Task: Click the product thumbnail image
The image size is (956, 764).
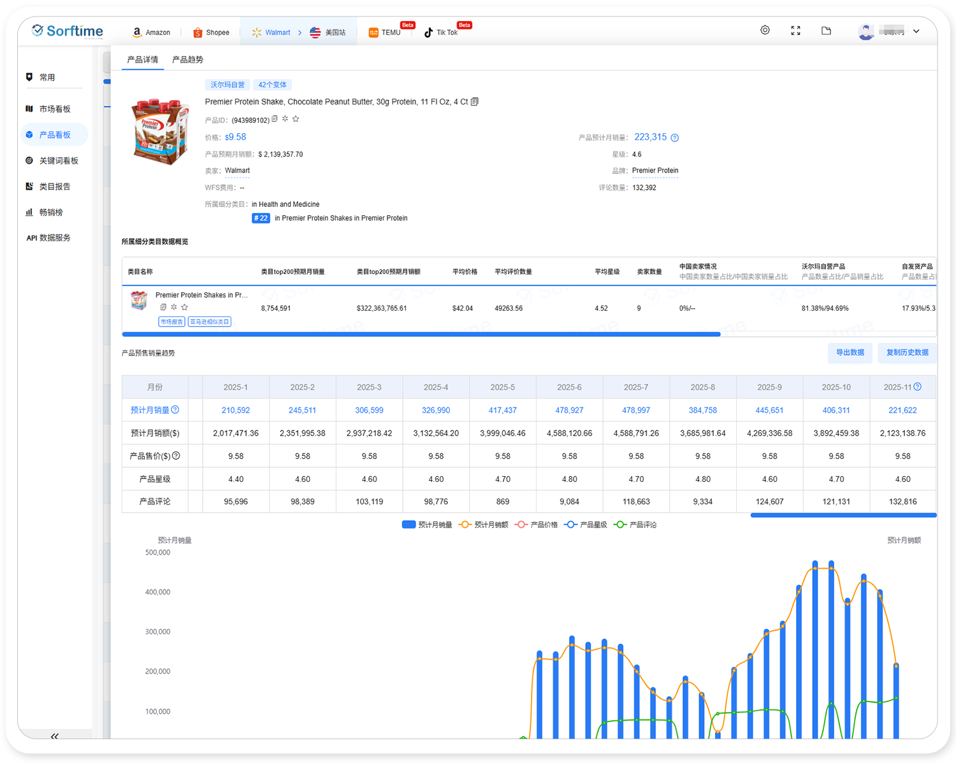Action: (x=161, y=131)
